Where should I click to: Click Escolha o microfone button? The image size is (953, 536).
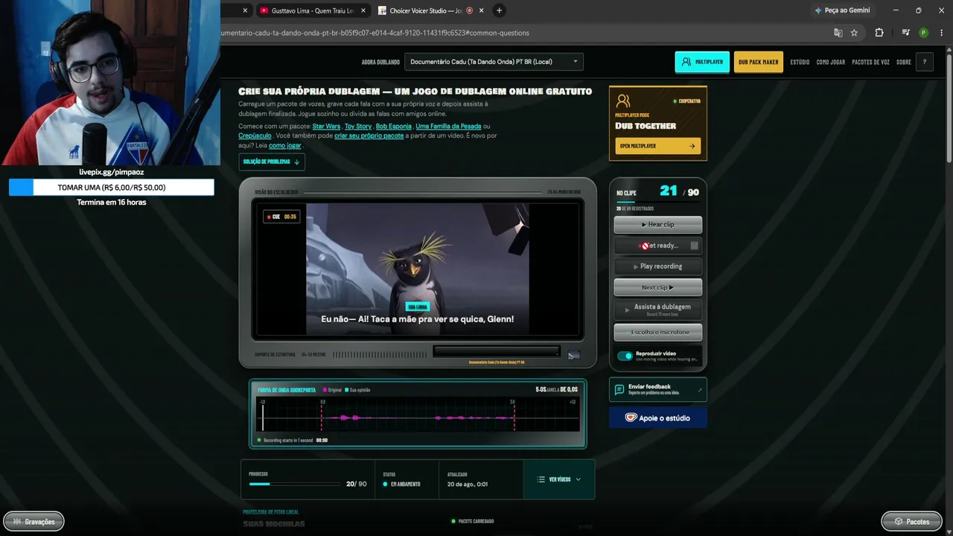point(658,332)
